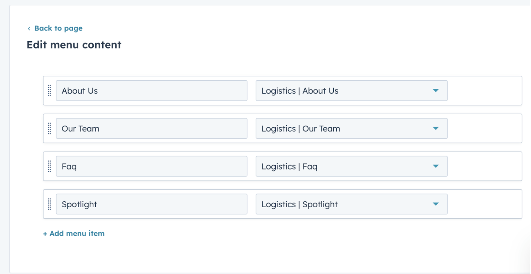The height and width of the screenshot is (274, 531).
Task: Click the drag handle beside About Us
Action: (x=50, y=91)
